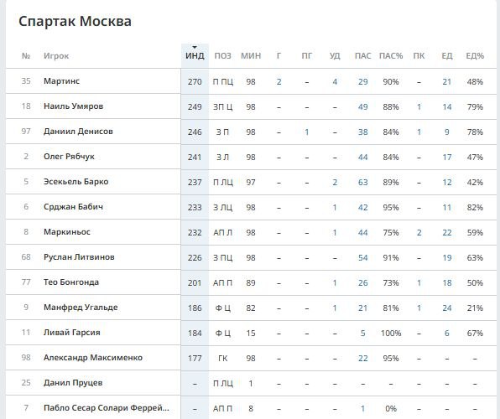The height and width of the screenshot is (419, 500).
Task: Sort by ПАС% column header
Action: [391, 56]
